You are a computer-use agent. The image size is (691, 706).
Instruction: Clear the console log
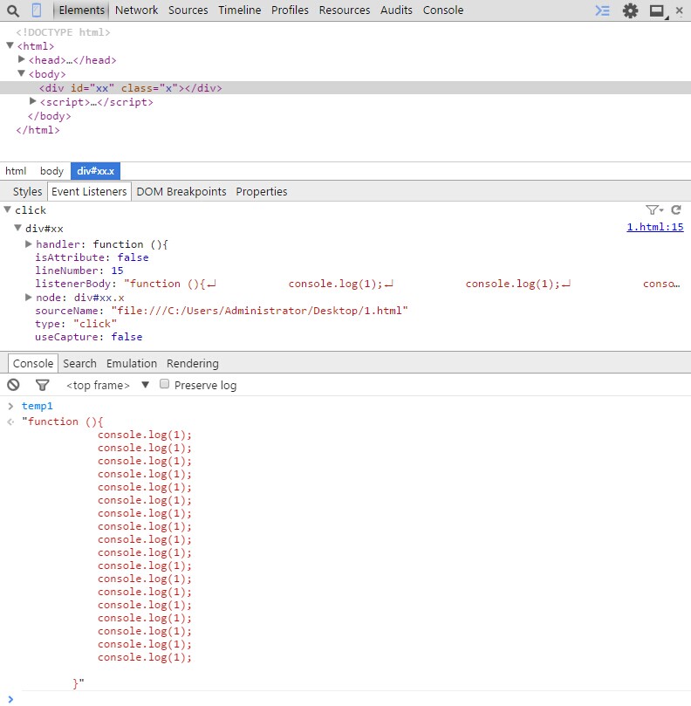click(x=13, y=385)
